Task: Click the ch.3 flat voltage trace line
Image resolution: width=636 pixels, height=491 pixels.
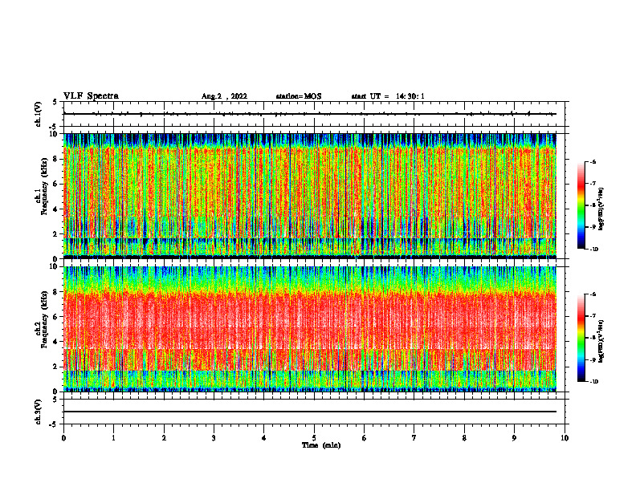Action: click(x=310, y=412)
